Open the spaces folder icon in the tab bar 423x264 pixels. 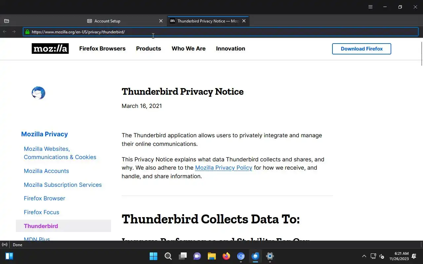click(7, 21)
